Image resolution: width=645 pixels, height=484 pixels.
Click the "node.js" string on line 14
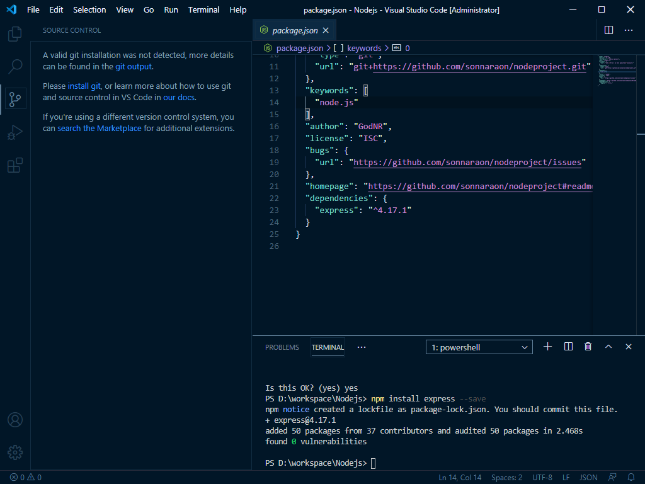(336, 103)
